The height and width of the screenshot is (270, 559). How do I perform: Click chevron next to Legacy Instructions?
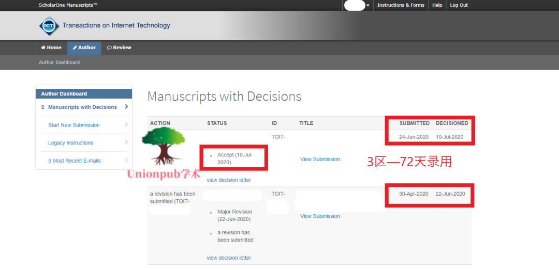126,142
